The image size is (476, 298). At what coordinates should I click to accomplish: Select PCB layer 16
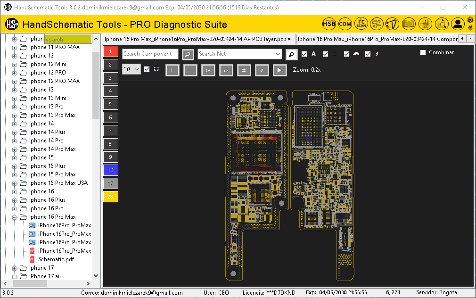click(110, 170)
